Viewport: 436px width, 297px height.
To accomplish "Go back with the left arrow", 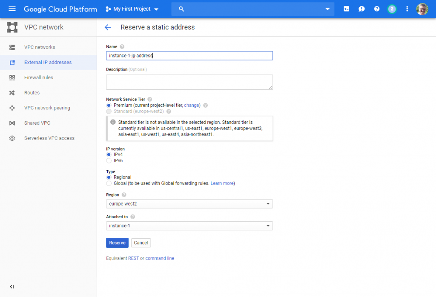I will tap(108, 27).
